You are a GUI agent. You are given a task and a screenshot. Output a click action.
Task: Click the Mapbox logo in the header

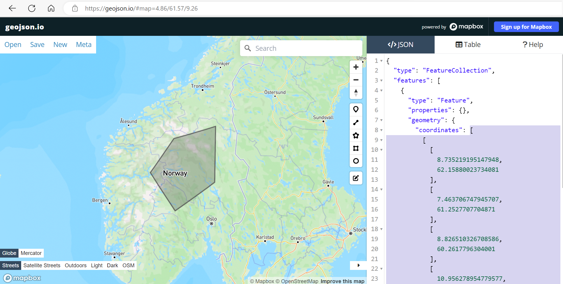point(467,27)
